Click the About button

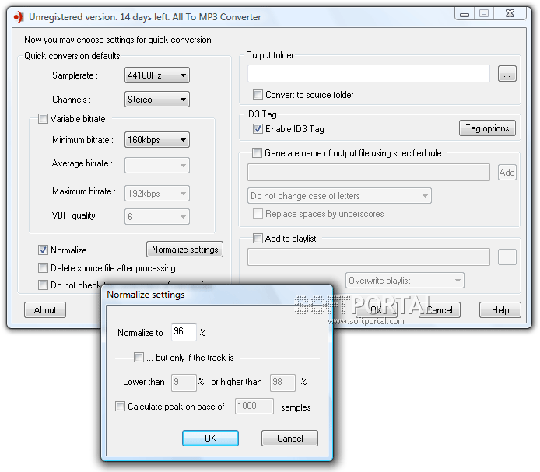45,309
